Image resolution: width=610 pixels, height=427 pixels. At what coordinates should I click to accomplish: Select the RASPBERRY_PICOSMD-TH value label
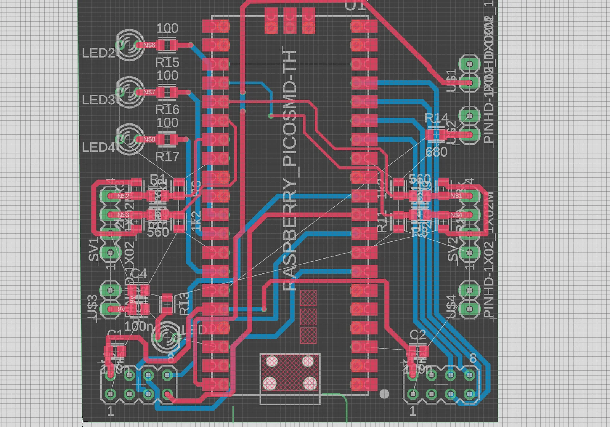290,170
